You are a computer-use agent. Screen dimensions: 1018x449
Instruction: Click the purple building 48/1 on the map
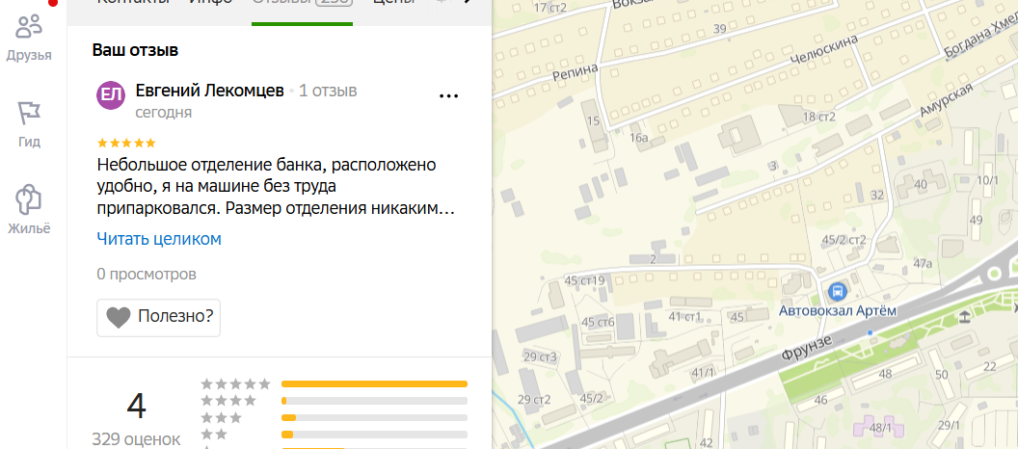pos(880,428)
